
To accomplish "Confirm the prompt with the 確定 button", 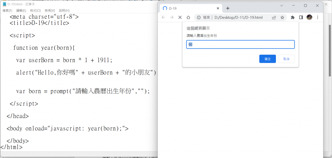I will tap(267, 59).
